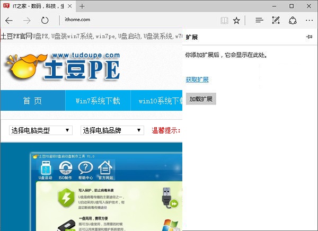The image size is (318, 231).
Task: Switch to the Win7系统下载 tab
Action: coord(98,101)
